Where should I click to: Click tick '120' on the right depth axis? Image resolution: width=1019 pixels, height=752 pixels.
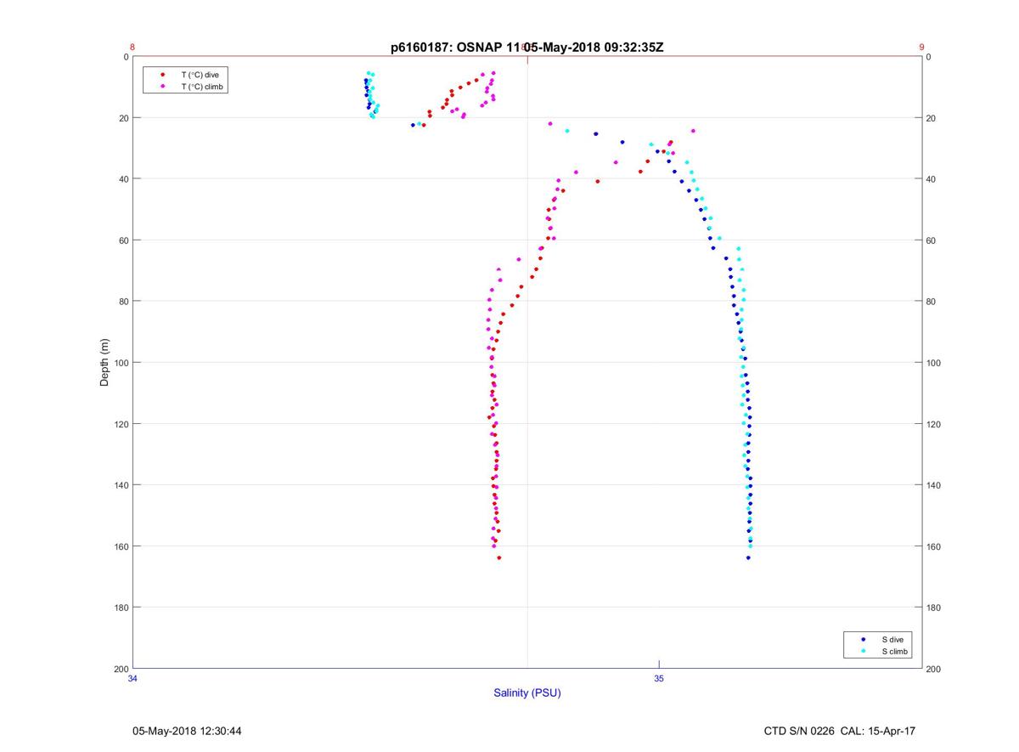tap(934, 424)
